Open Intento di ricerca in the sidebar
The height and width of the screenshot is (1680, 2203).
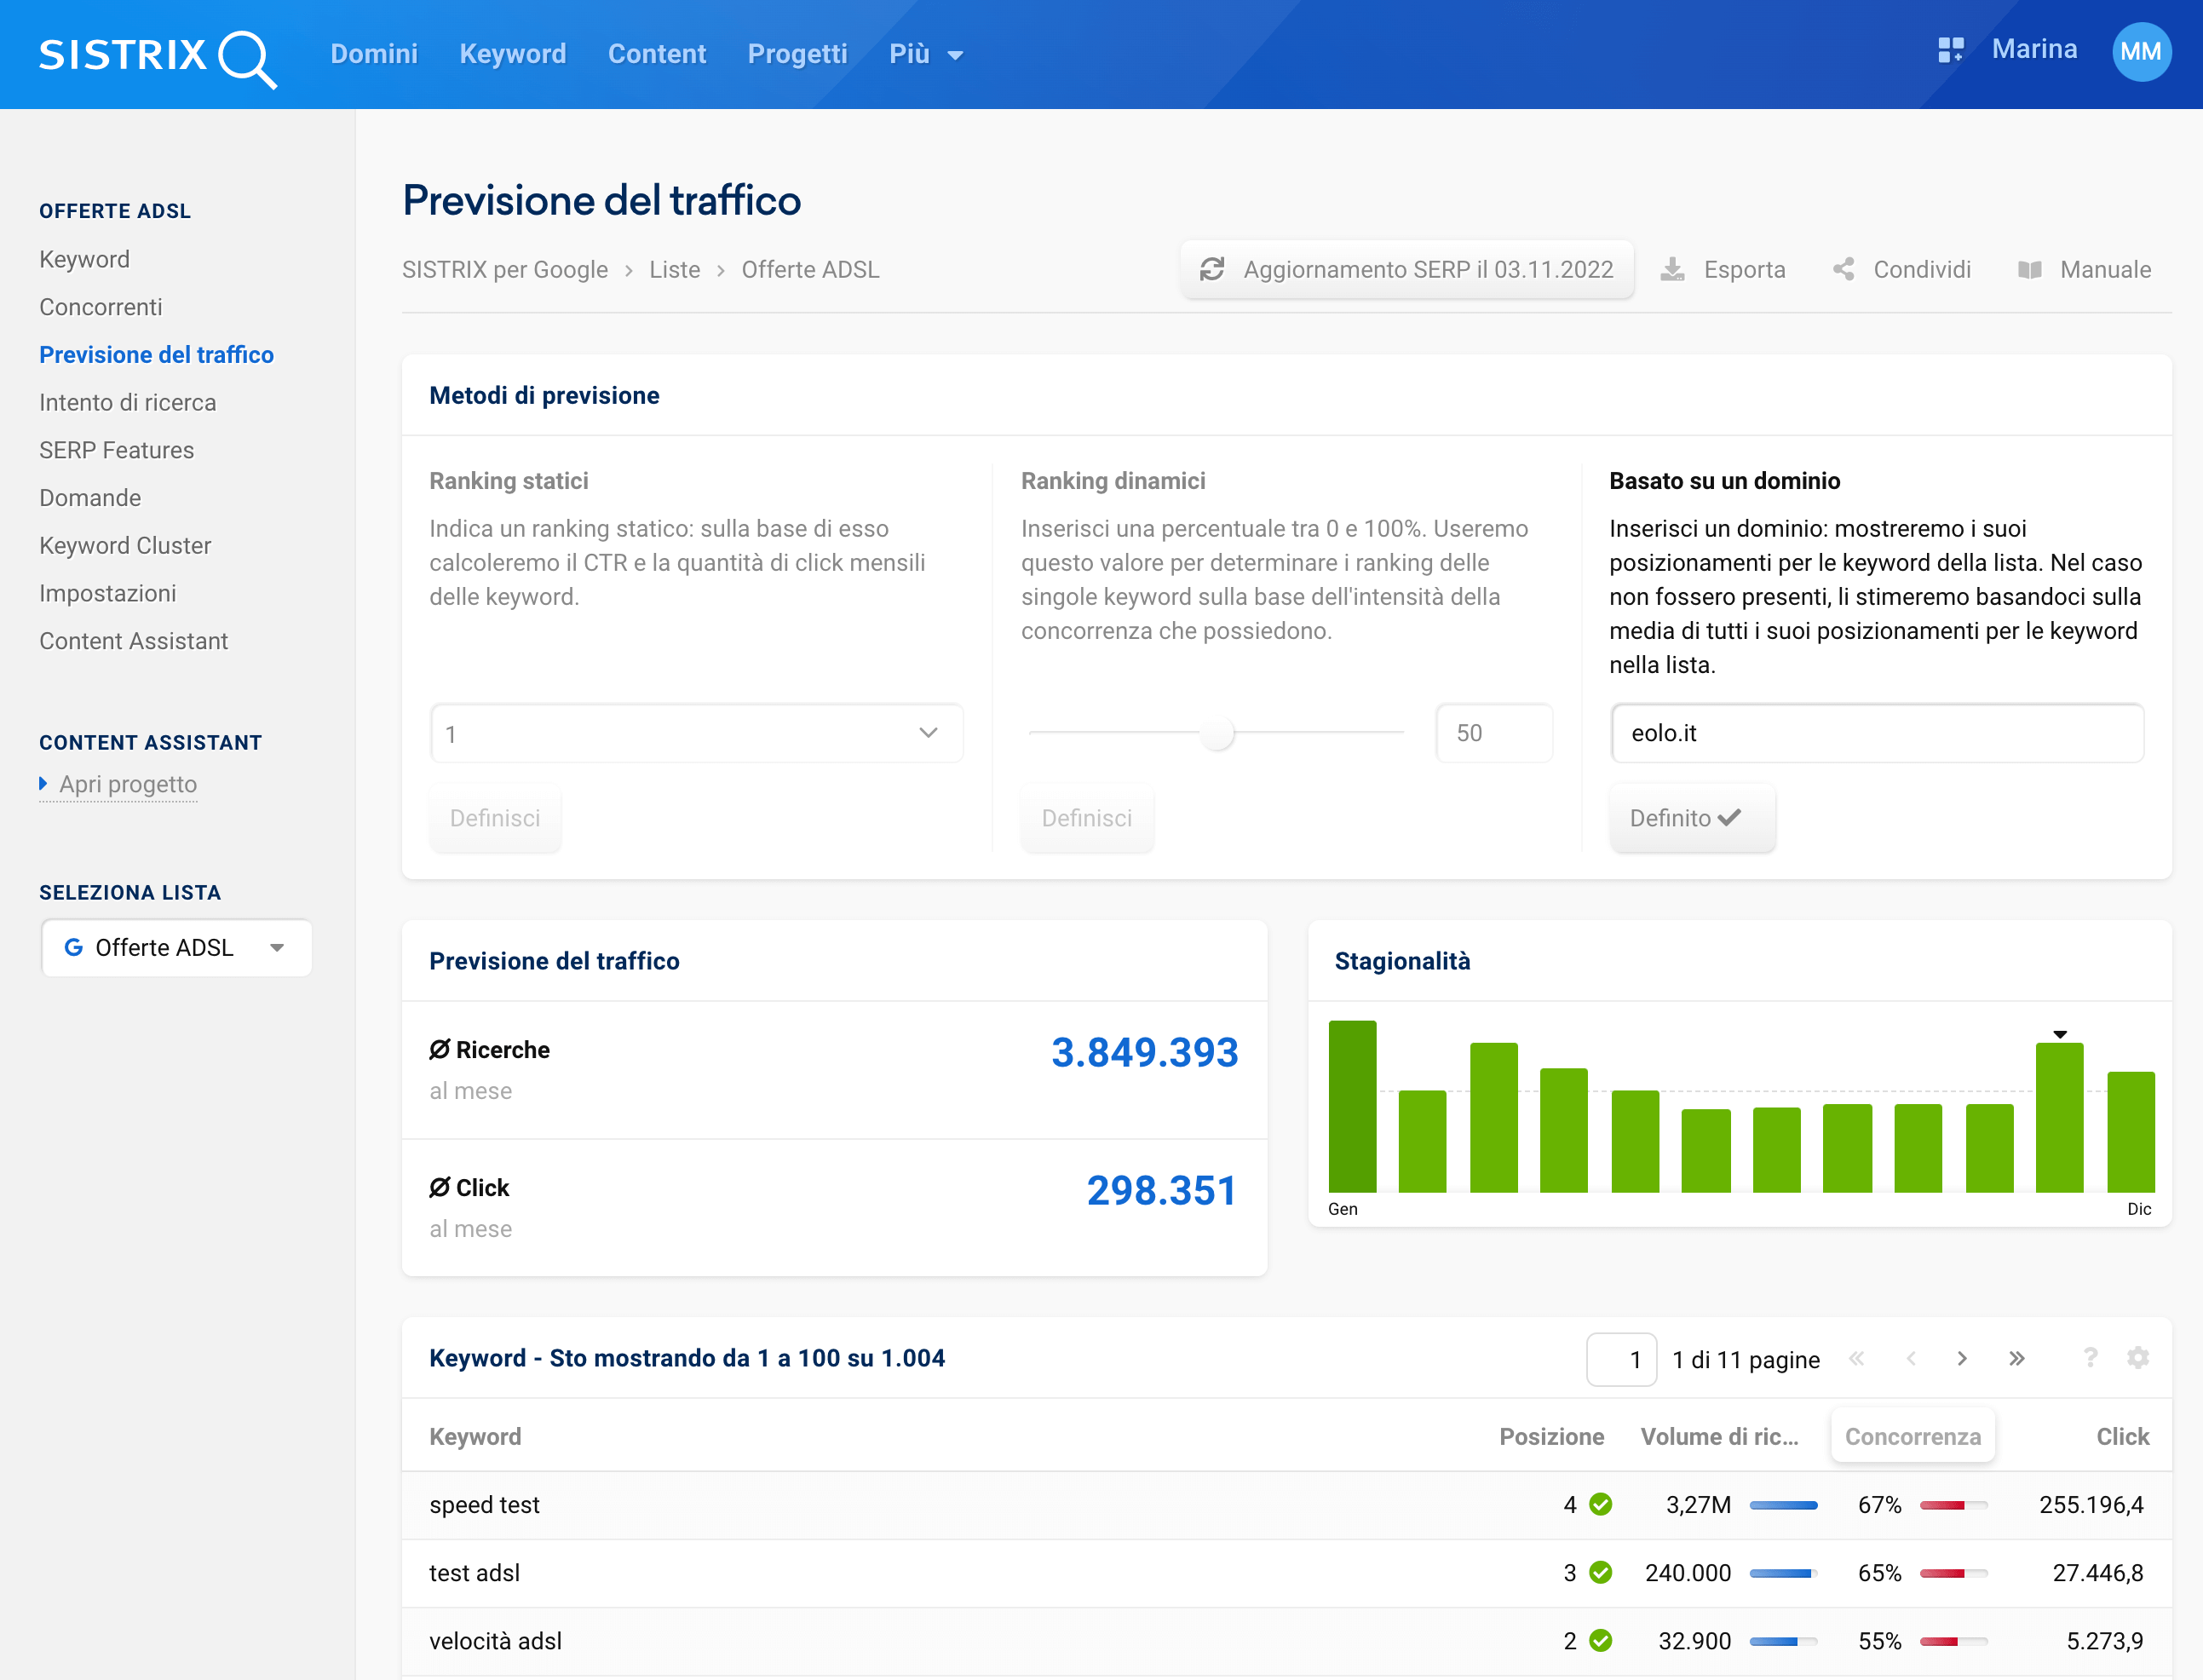[128, 402]
